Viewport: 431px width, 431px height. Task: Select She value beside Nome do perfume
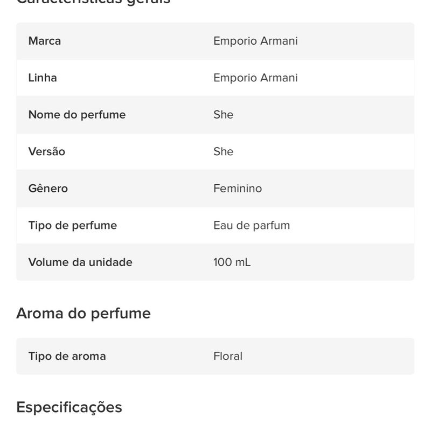(x=224, y=115)
